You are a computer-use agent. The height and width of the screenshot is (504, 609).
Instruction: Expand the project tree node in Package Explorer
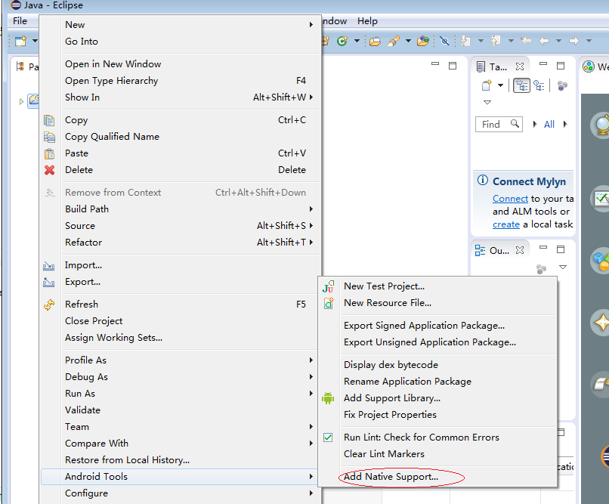pos(21,100)
